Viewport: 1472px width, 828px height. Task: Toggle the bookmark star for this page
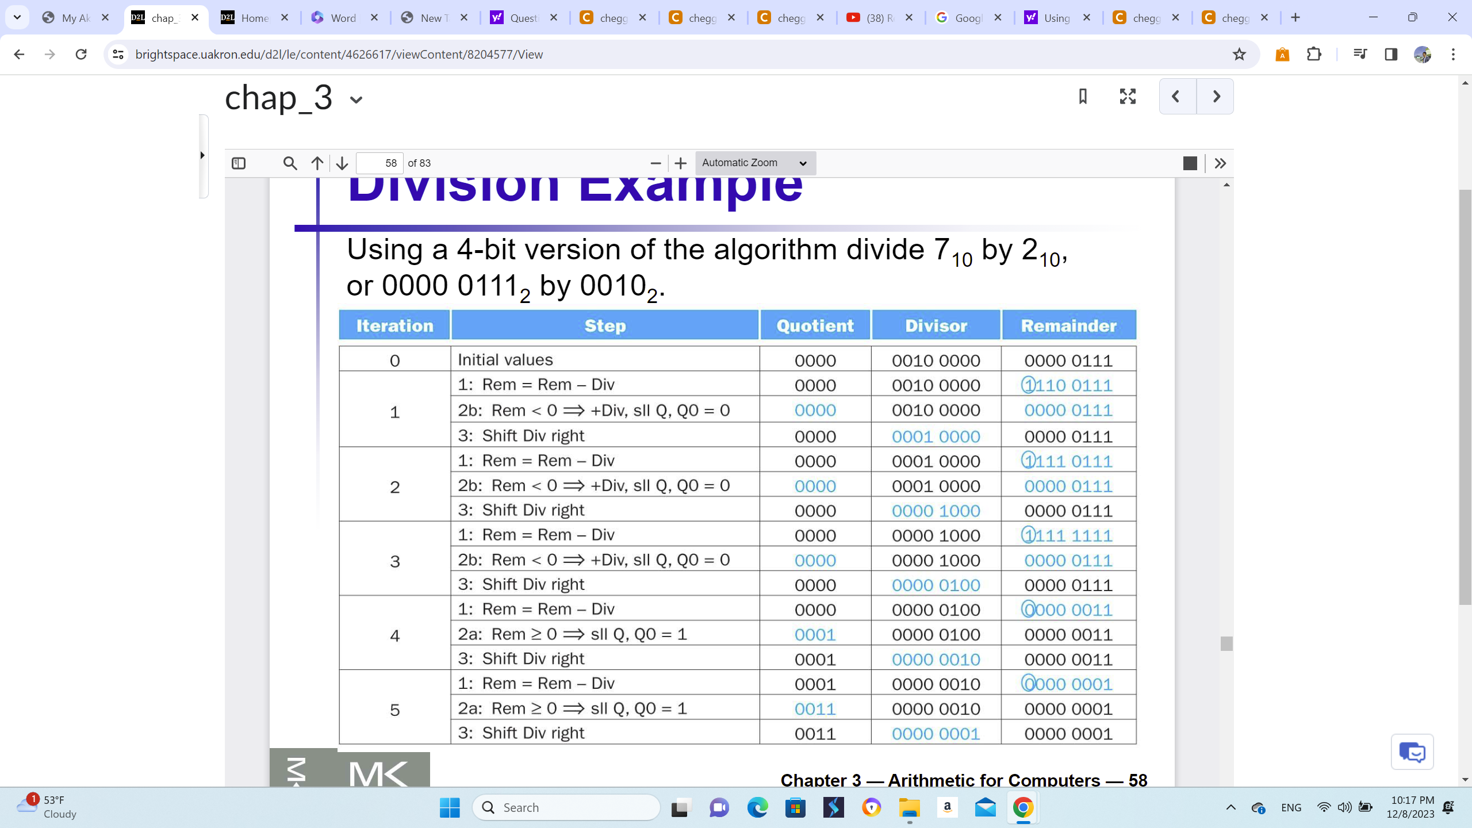click(1238, 55)
